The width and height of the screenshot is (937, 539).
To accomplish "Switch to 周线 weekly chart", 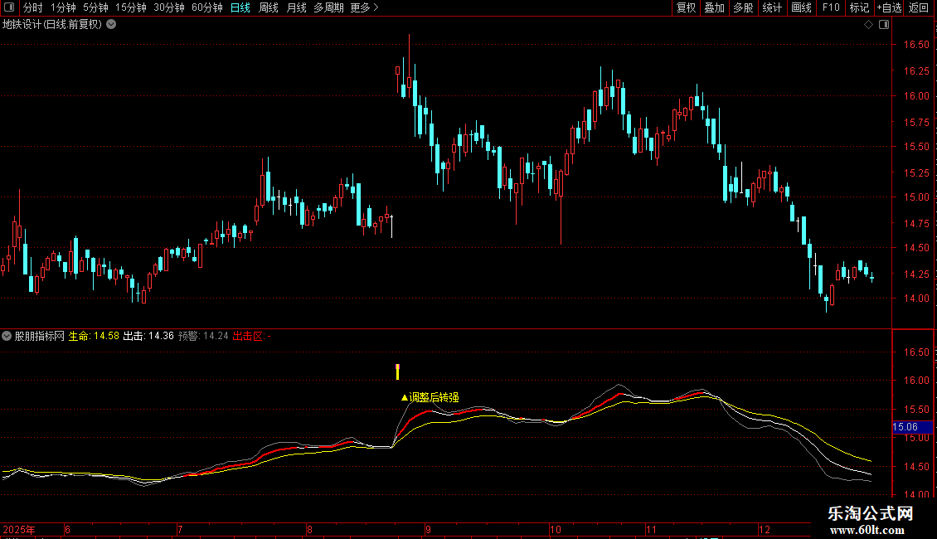I will pyautogui.click(x=269, y=7).
